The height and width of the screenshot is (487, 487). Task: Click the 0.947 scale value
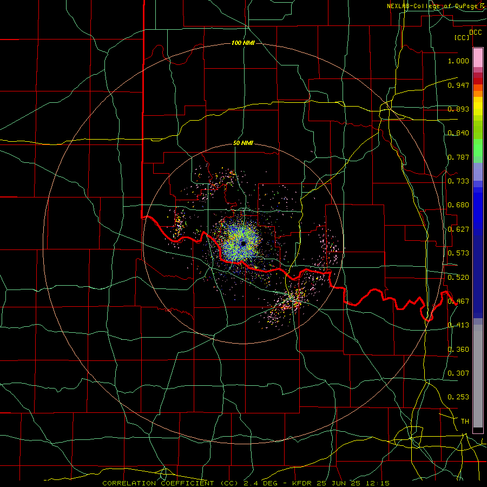click(458, 85)
